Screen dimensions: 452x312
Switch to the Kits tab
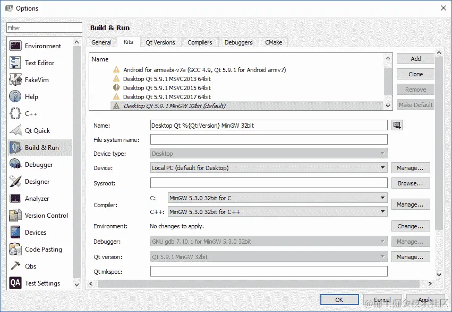tap(129, 42)
